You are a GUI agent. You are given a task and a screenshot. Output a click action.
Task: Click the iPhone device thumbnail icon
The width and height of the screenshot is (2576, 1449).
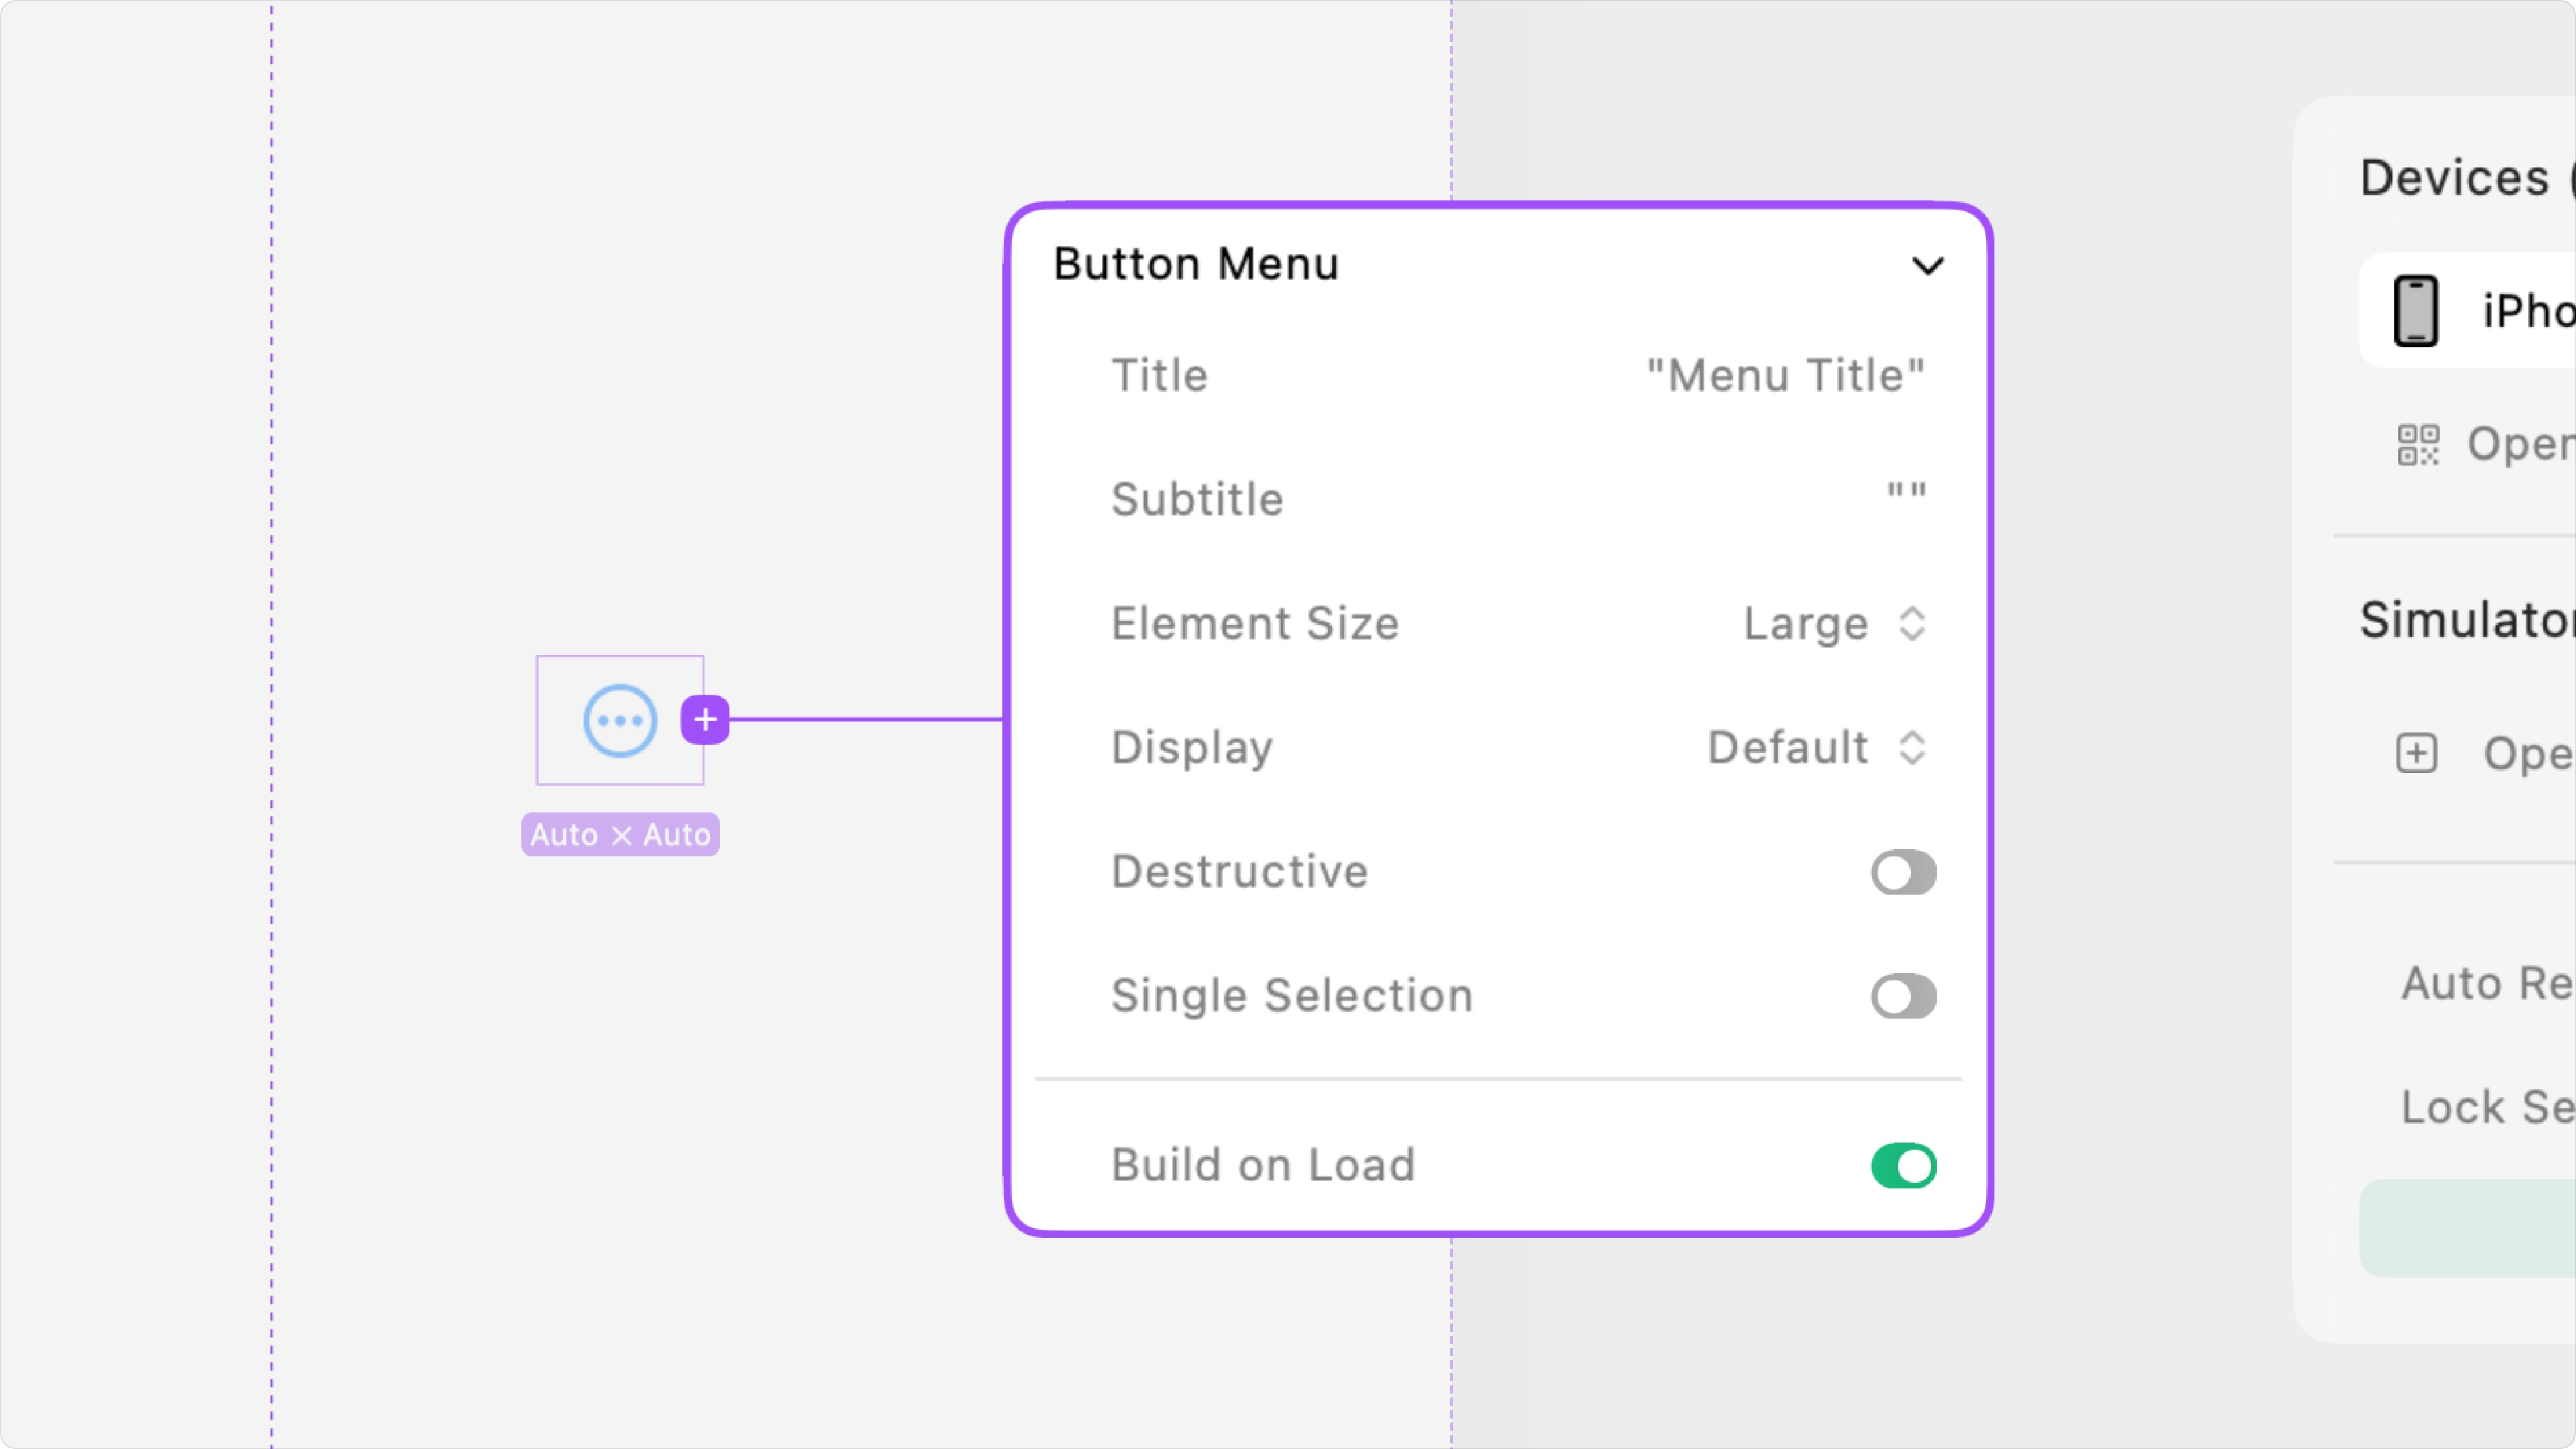click(2417, 310)
